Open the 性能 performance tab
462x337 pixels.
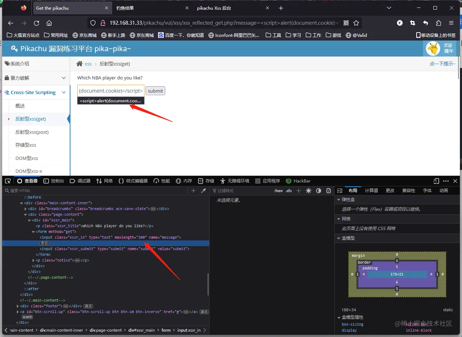tap(162, 181)
